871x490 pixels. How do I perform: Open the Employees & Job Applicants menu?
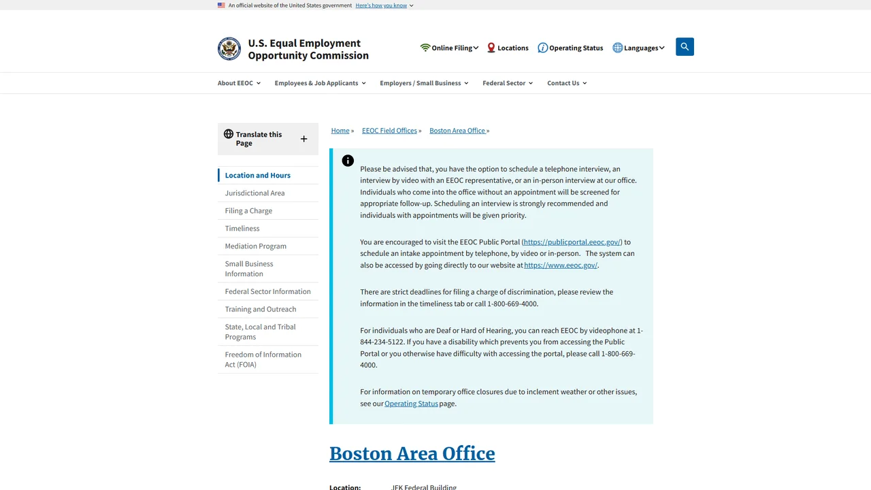(x=320, y=83)
